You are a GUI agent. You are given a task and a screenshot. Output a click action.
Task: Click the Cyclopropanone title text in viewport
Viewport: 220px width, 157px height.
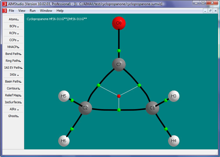[57, 18]
